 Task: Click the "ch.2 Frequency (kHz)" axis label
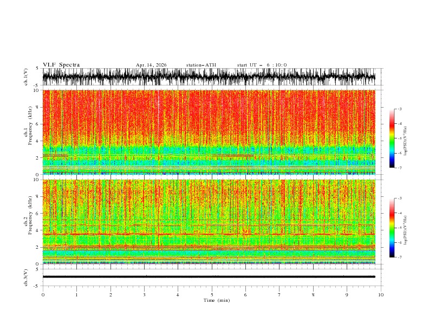click(x=28, y=215)
